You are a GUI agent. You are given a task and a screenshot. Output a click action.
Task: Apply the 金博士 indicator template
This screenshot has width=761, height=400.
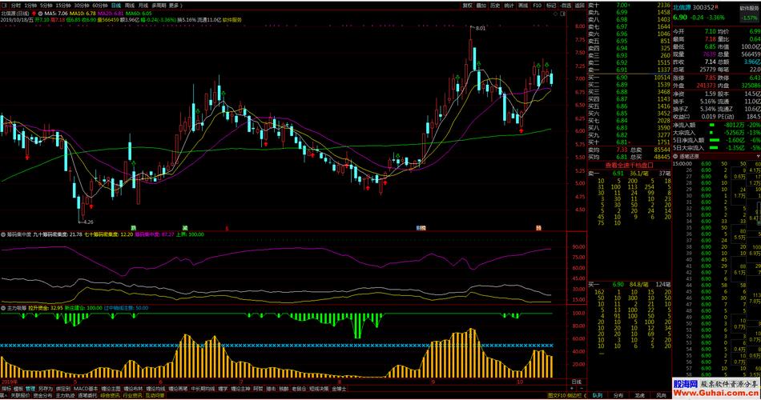[340, 388]
